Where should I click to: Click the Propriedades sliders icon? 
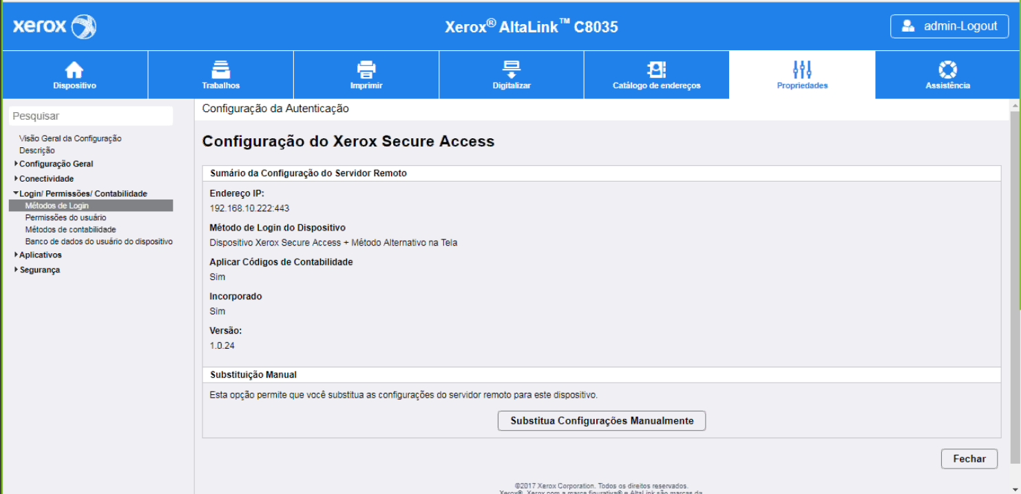click(x=802, y=69)
